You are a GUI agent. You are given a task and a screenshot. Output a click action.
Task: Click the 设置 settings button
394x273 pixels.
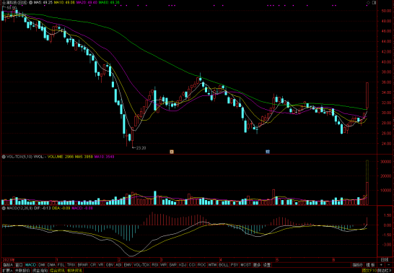point(266,265)
